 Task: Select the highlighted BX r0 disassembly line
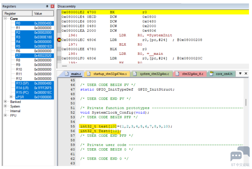pyautogui.click(x=155, y=12)
